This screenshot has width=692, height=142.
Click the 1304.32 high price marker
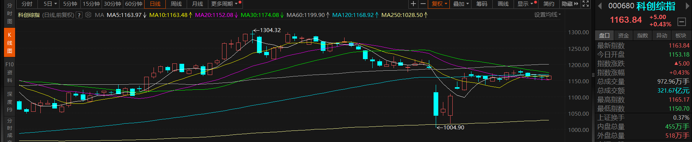[267, 30]
